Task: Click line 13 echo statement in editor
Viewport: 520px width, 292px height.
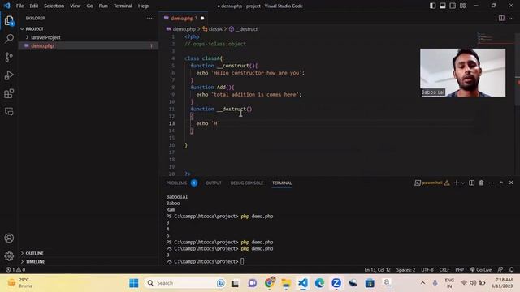Action: tap(208, 123)
